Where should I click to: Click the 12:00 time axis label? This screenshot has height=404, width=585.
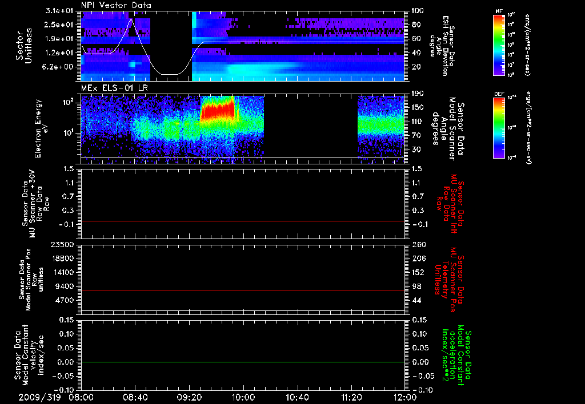pos(405,398)
